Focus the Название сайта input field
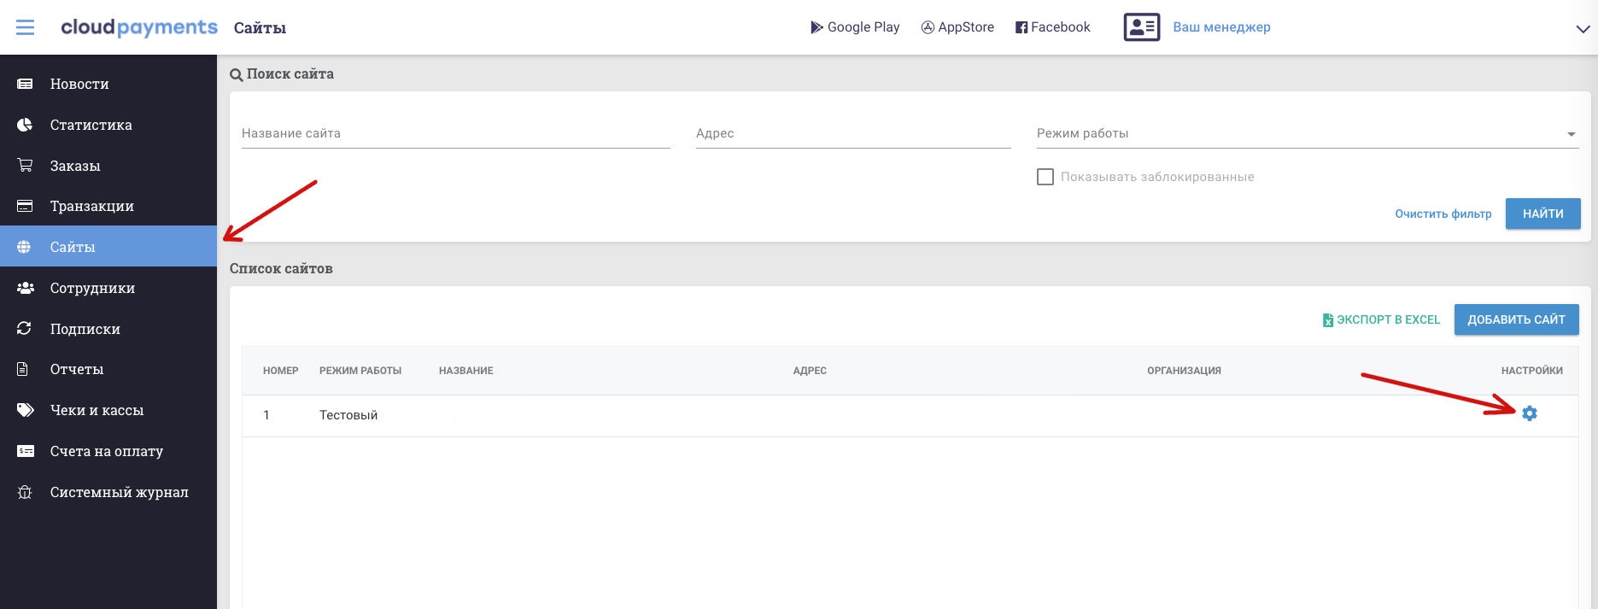1598x609 pixels. pyautogui.click(x=455, y=134)
